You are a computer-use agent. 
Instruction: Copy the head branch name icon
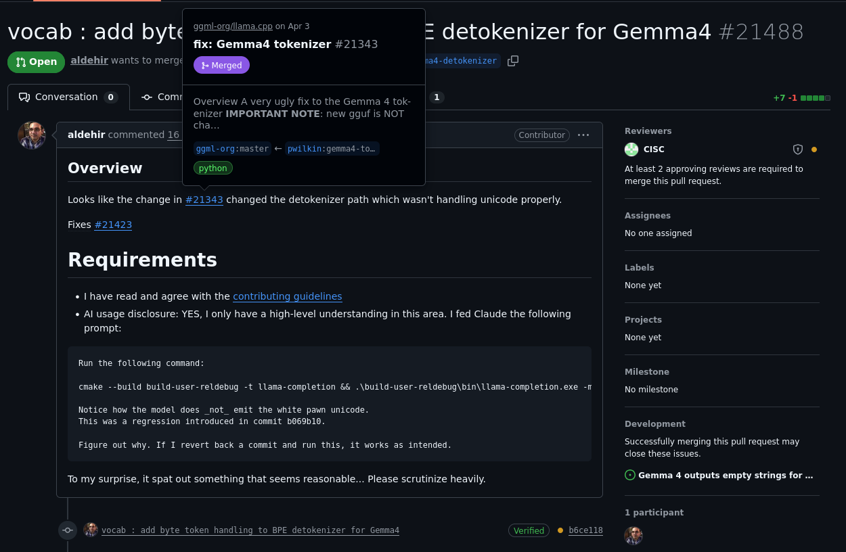[x=513, y=61]
